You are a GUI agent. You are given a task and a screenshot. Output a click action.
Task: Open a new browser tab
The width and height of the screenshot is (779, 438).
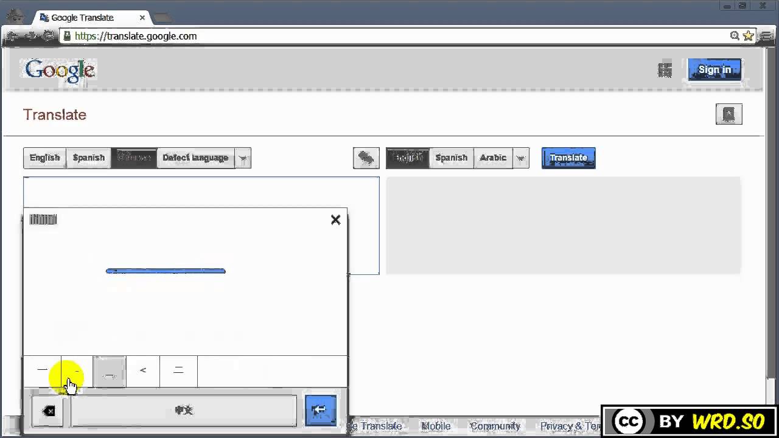click(162, 18)
